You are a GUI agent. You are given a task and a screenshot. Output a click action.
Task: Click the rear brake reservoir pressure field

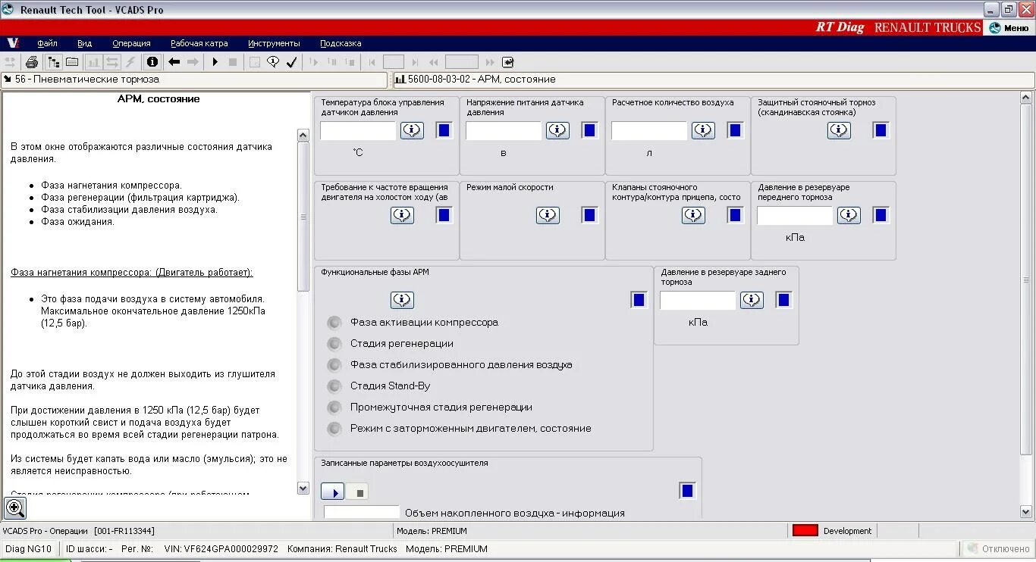698,301
